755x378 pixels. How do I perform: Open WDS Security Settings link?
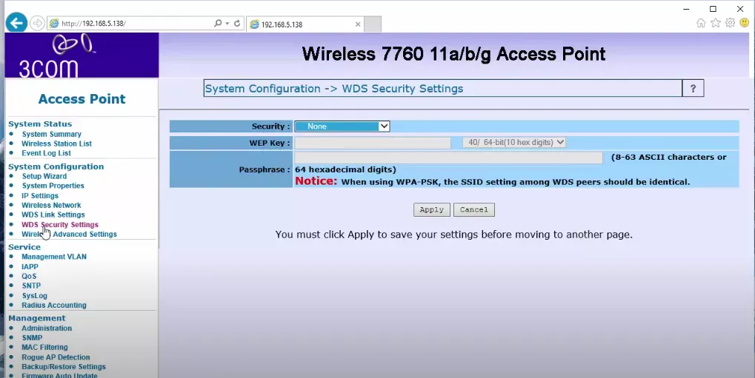coord(60,225)
